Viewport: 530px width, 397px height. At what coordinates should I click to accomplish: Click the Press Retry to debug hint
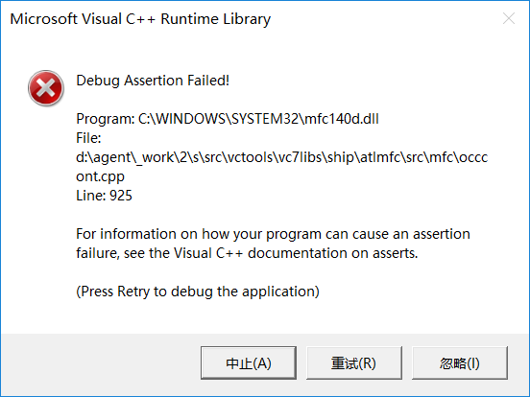click(198, 292)
